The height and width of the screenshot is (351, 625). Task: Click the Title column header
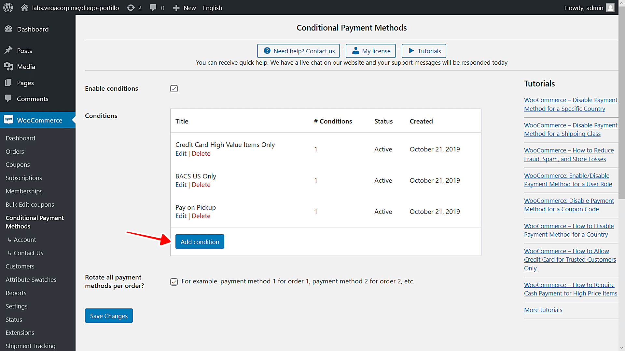click(182, 121)
